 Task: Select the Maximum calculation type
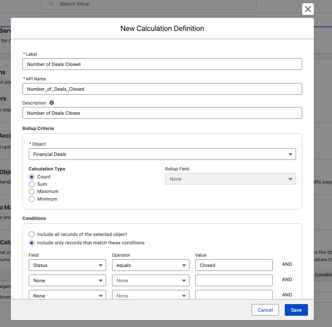click(x=32, y=192)
